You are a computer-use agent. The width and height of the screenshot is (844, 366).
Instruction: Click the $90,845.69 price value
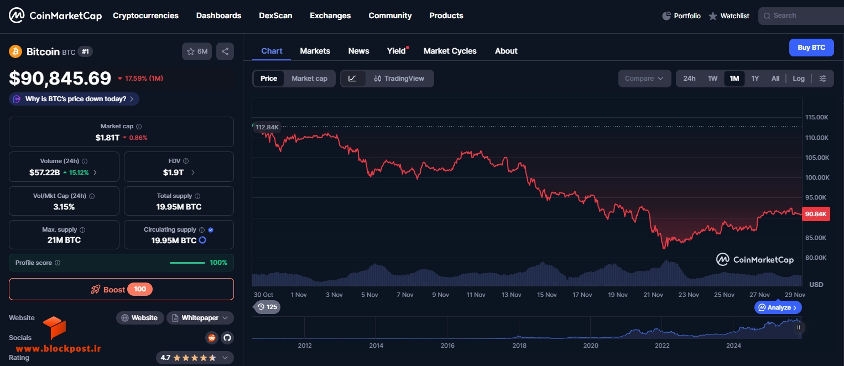(60, 79)
